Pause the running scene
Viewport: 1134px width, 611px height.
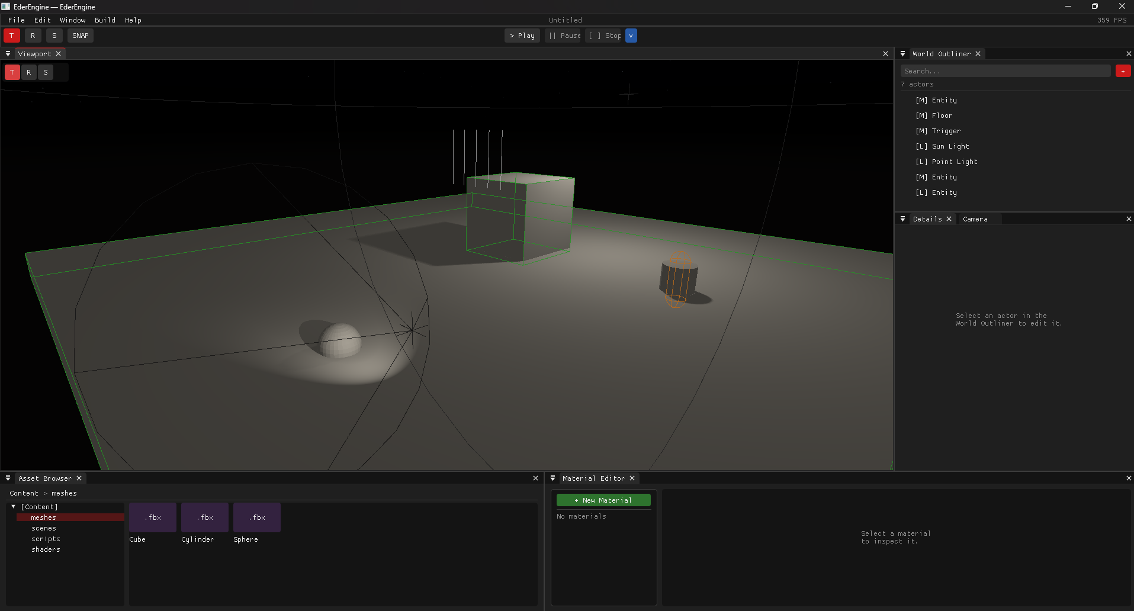563,36
